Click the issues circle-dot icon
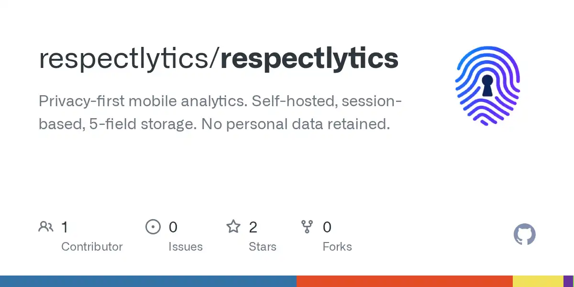 click(x=153, y=227)
